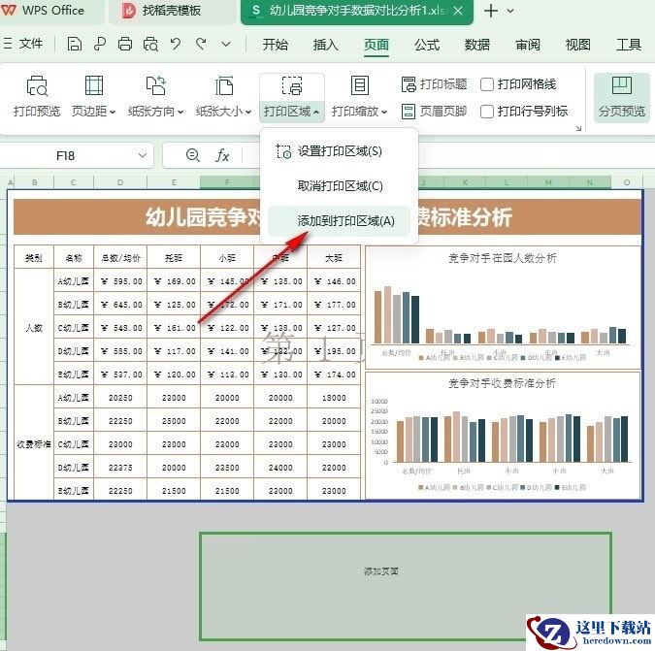Click the fx insert function icon
The image size is (655, 651).
coord(222,156)
